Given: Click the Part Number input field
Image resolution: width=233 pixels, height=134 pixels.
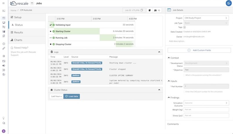Looking at the screenshot, I should pyautogui.click(x=206, y=86).
